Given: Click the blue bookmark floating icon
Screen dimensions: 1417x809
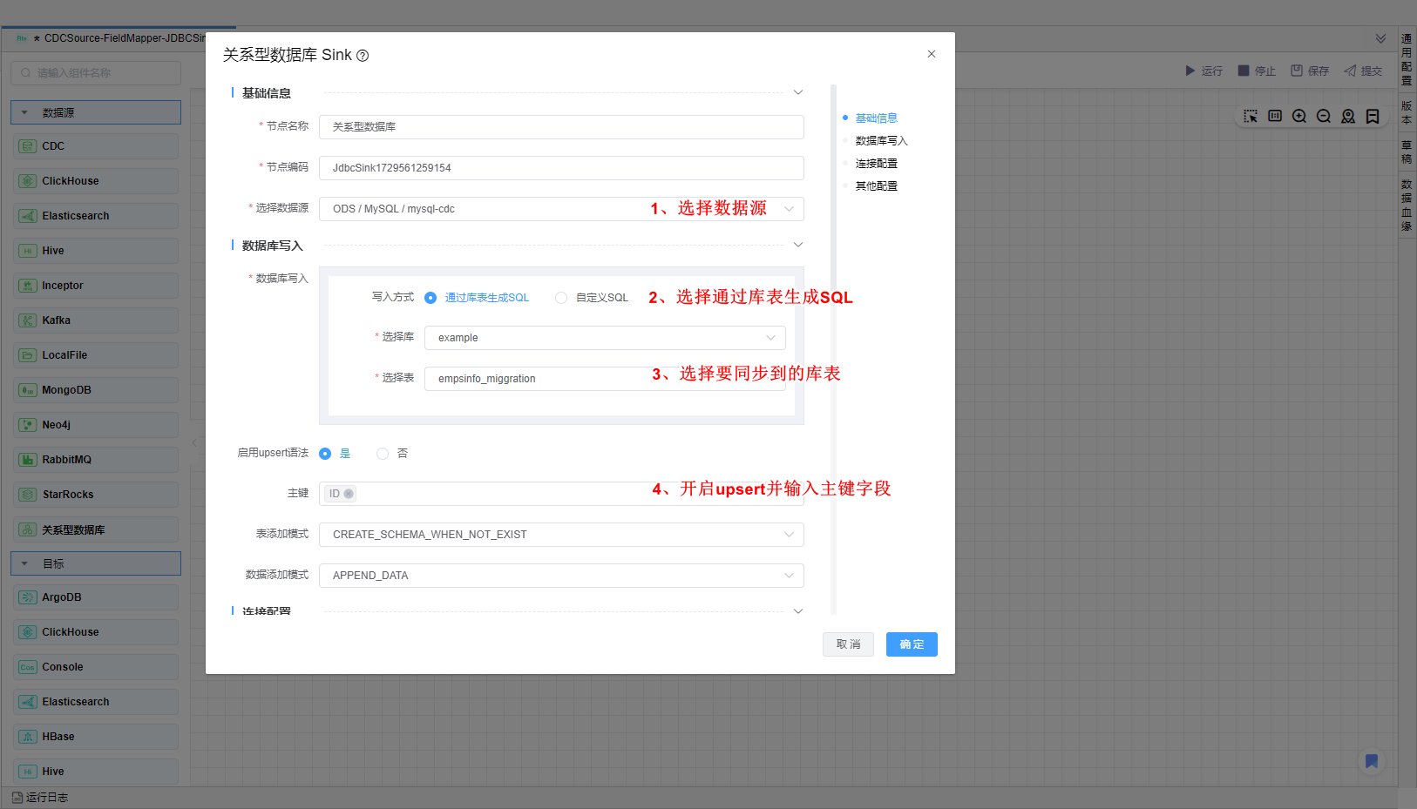Looking at the screenshot, I should [1371, 761].
